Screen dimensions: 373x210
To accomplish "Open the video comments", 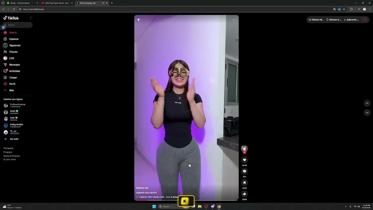I will click(244, 171).
